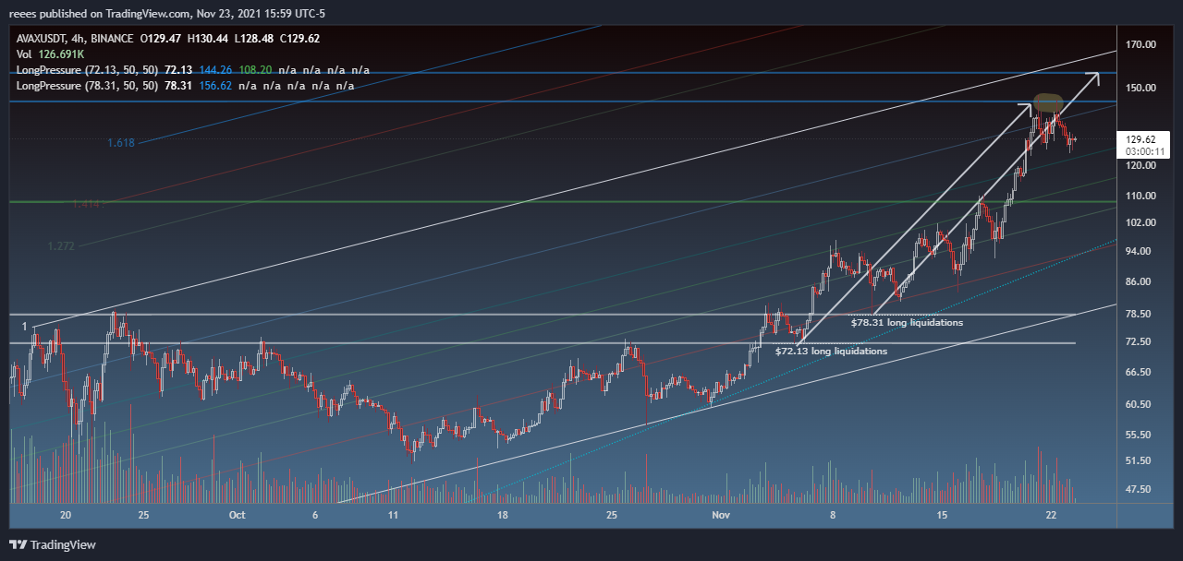Image resolution: width=1183 pixels, height=561 pixels.
Task: Click the date label 20 on time axis
Action: (x=65, y=515)
